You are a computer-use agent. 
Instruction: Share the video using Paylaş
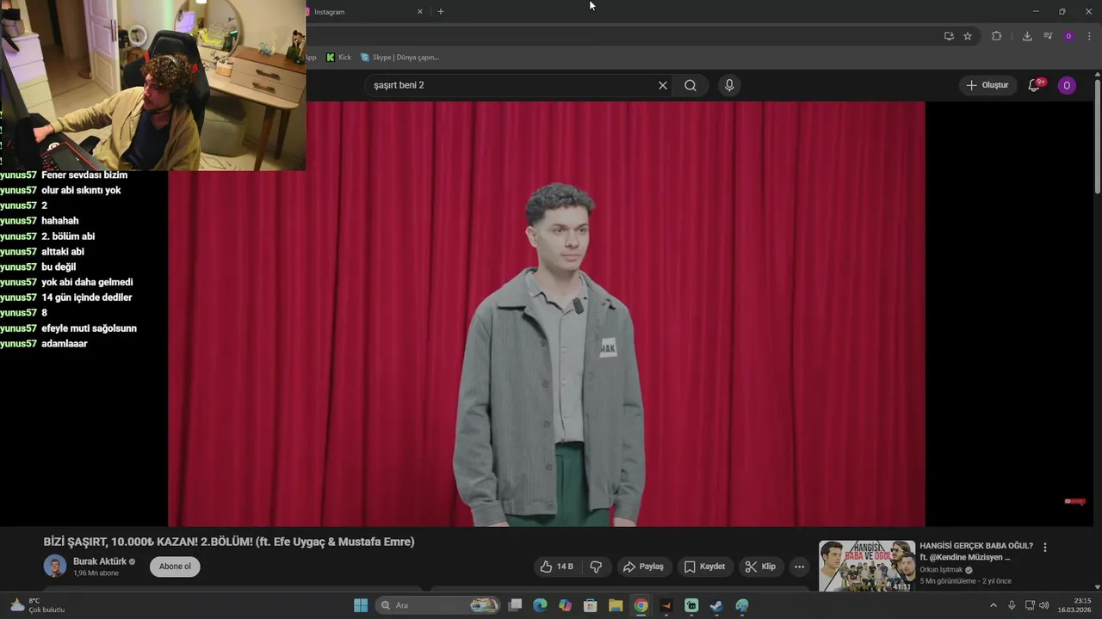point(643,567)
